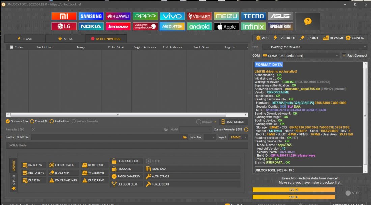The image size is (371, 205).
Task: Select the LG brand logo
Action: point(64,26)
